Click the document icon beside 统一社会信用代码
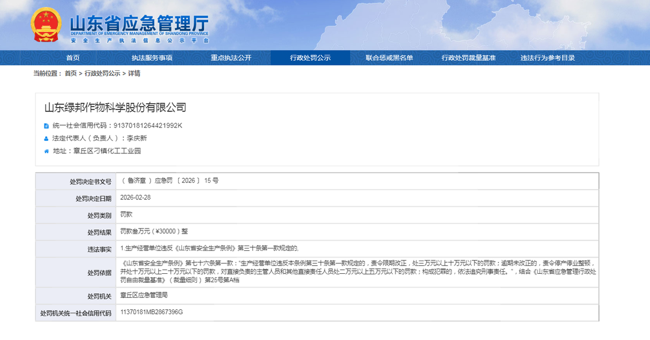 46,126
